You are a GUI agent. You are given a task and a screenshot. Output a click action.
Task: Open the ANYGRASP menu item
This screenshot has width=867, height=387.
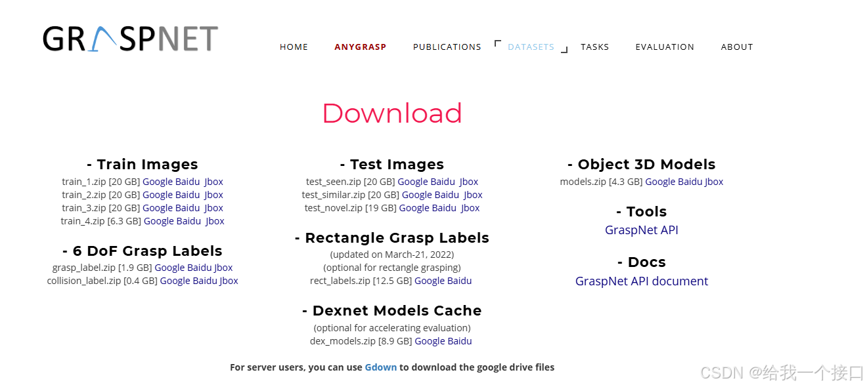360,47
